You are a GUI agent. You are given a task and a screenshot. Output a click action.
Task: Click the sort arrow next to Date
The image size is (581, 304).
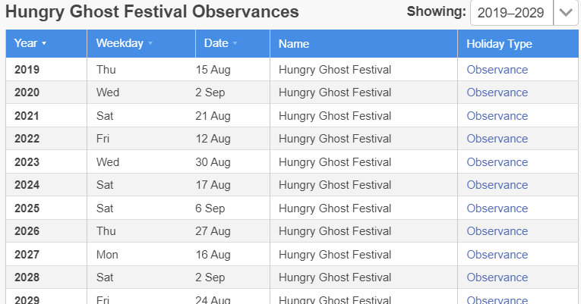pos(235,44)
